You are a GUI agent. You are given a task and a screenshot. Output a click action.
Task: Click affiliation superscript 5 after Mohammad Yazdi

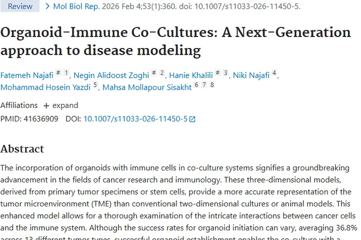tap(95, 85)
